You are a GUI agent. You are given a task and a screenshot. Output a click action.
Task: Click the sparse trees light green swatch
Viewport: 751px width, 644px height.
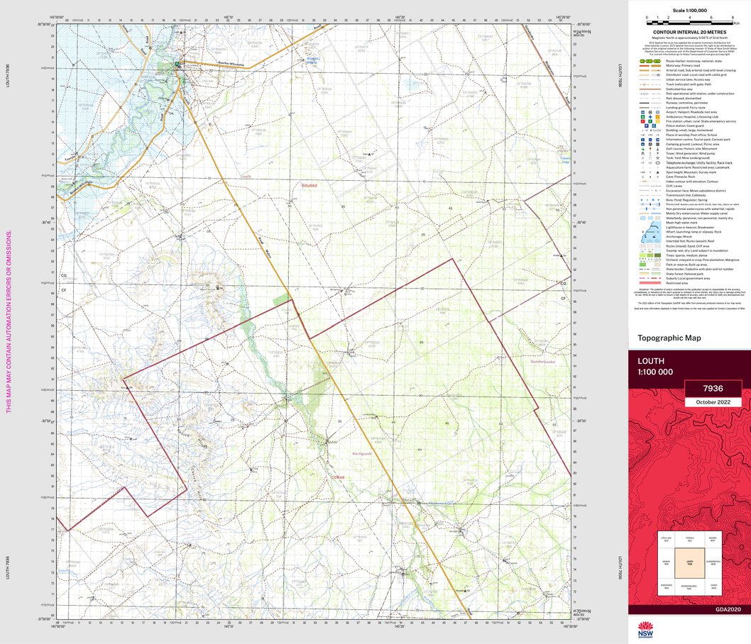pyautogui.click(x=643, y=255)
